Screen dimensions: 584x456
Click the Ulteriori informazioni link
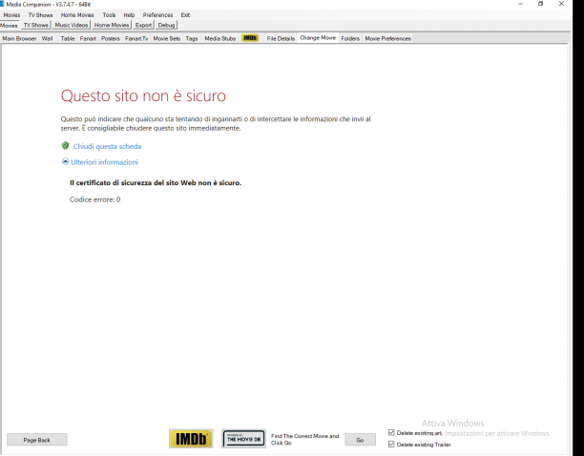(104, 162)
